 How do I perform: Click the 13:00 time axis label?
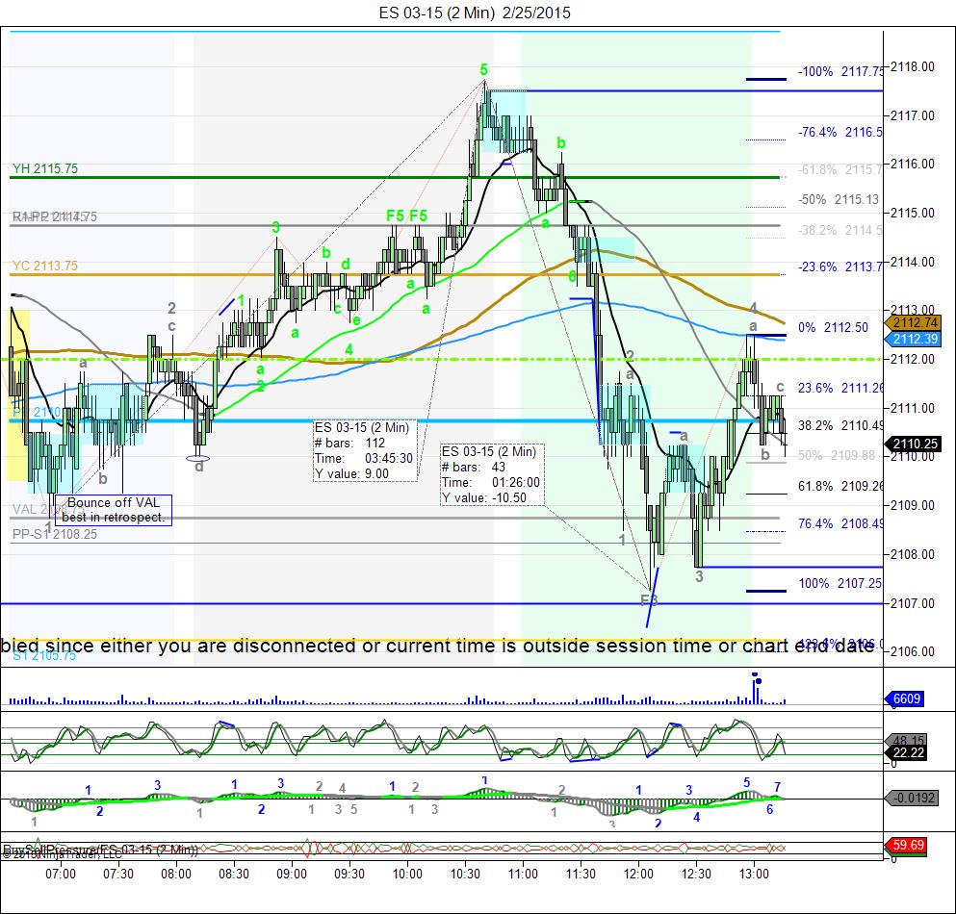[x=754, y=874]
